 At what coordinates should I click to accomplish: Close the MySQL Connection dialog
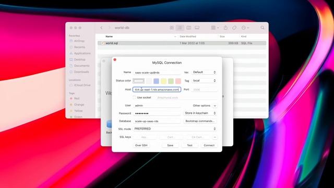(x=115, y=60)
